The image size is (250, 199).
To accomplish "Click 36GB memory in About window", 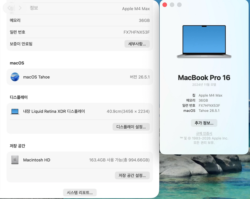I will coord(203,101).
